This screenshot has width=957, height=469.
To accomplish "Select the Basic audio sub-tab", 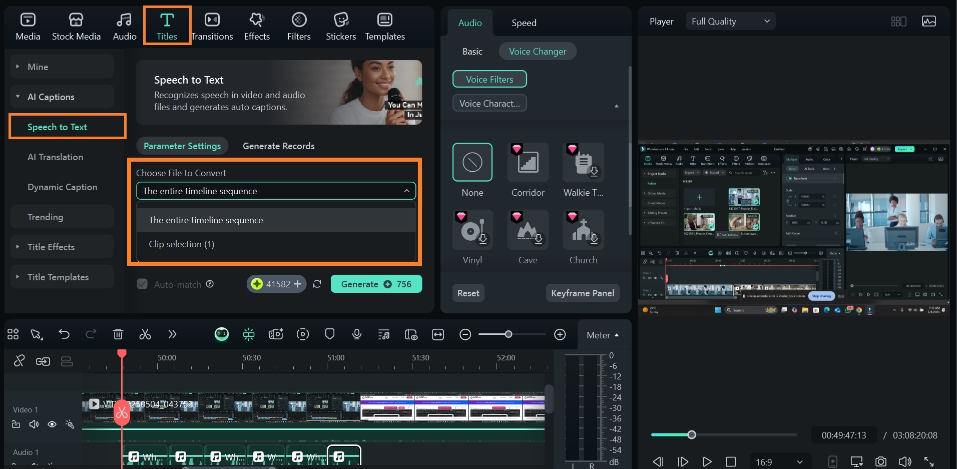I will pyautogui.click(x=472, y=51).
